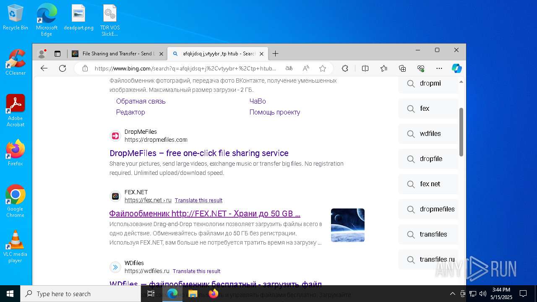The height and width of the screenshot is (302, 537).
Task: Open the https://dropmefiles.com URL text
Action: [156, 140]
